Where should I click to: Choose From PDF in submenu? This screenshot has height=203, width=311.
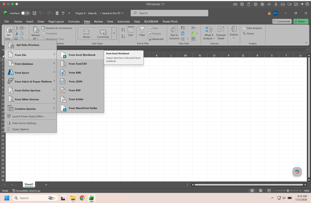(x=80, y=90)
